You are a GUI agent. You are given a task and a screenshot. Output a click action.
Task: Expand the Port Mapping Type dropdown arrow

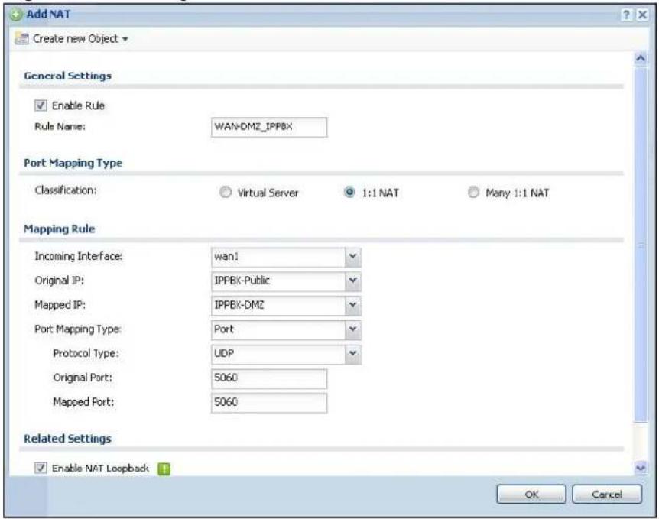click(x=353, y=329)
